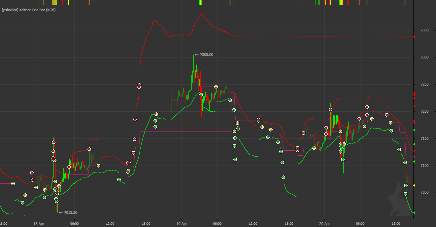Click the bottom green triangle marker below 7050

[414, 212]
